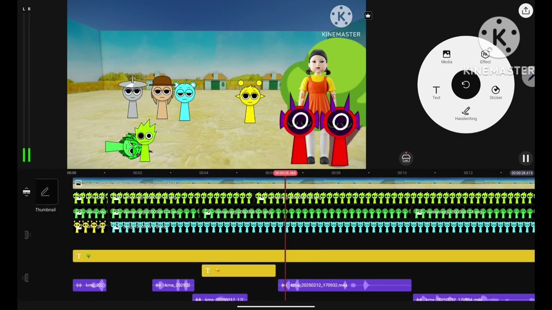
Task: Click the playhead time 00:00:06.468
Action: pos(285,173)
